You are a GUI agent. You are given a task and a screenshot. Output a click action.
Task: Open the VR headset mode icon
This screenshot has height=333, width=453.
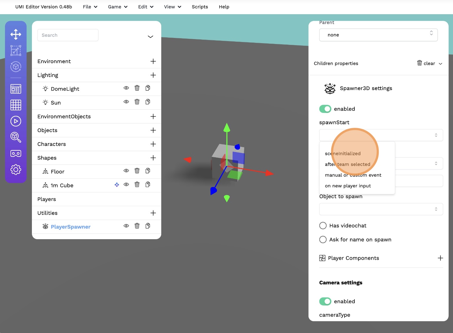tap(16, 153)
